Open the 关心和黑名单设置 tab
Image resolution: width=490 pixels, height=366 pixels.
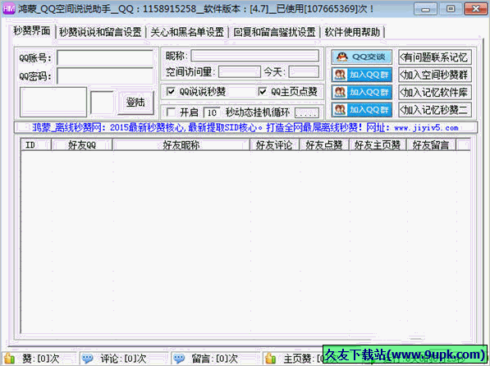187,32
